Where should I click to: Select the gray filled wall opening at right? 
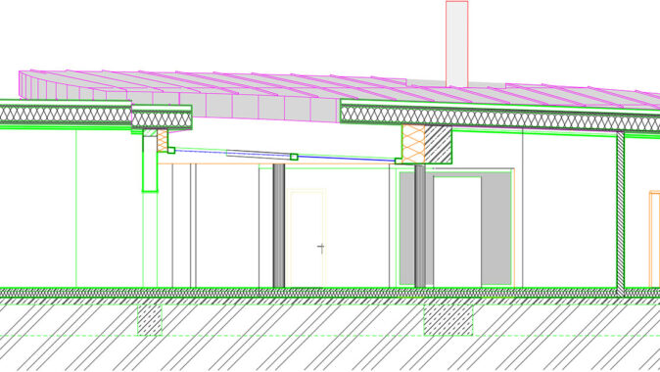pos(455,228)
